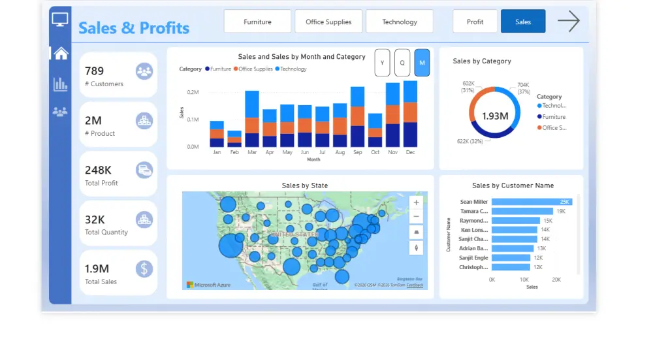The width and height of the screenshot is (653, 339).
Task: Filter by Office Supplies category
Action: tap(328, 22)
